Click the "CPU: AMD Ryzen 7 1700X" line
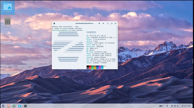The height and width of the screenshot is (108, 194). tap(101, 59)
